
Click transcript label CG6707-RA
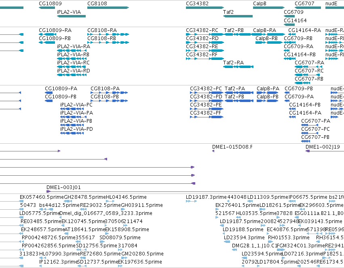tap(309, 63)
